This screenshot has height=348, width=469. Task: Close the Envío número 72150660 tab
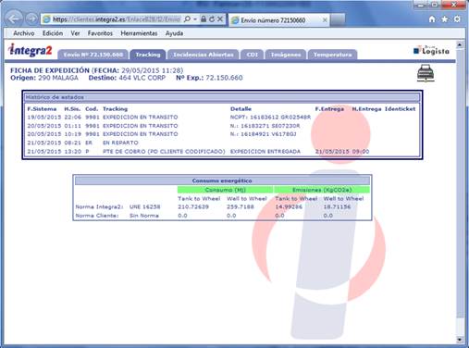[325, 20]
